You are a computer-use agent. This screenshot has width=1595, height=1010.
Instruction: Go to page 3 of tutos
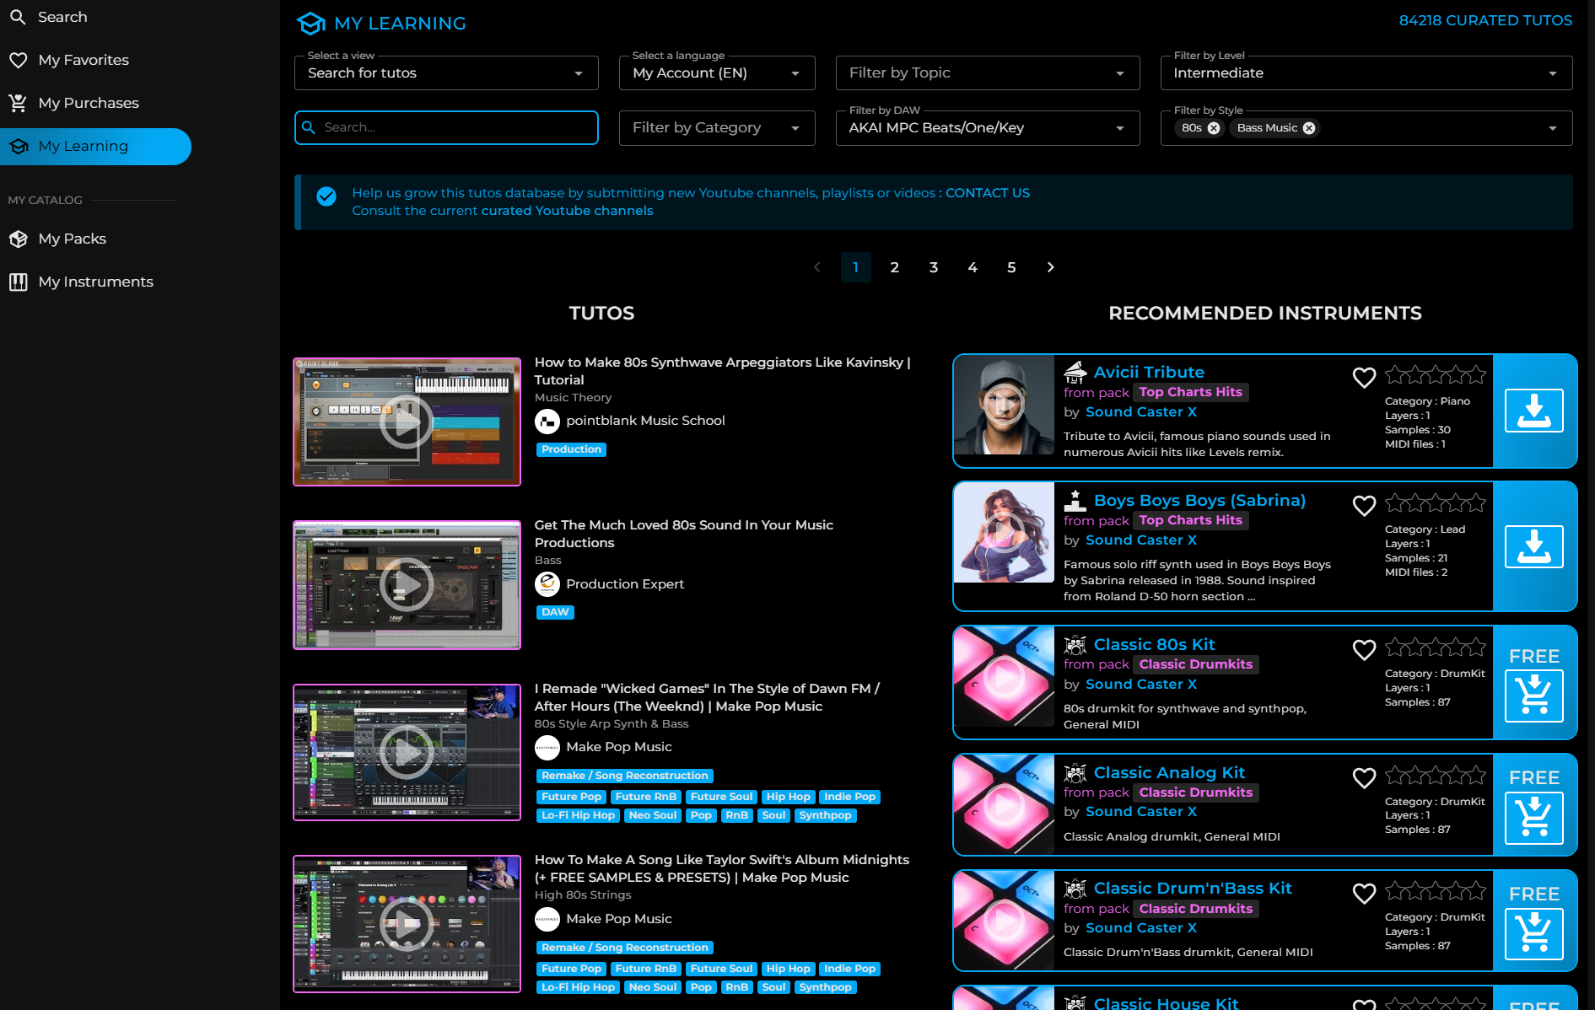coord(934,267)
